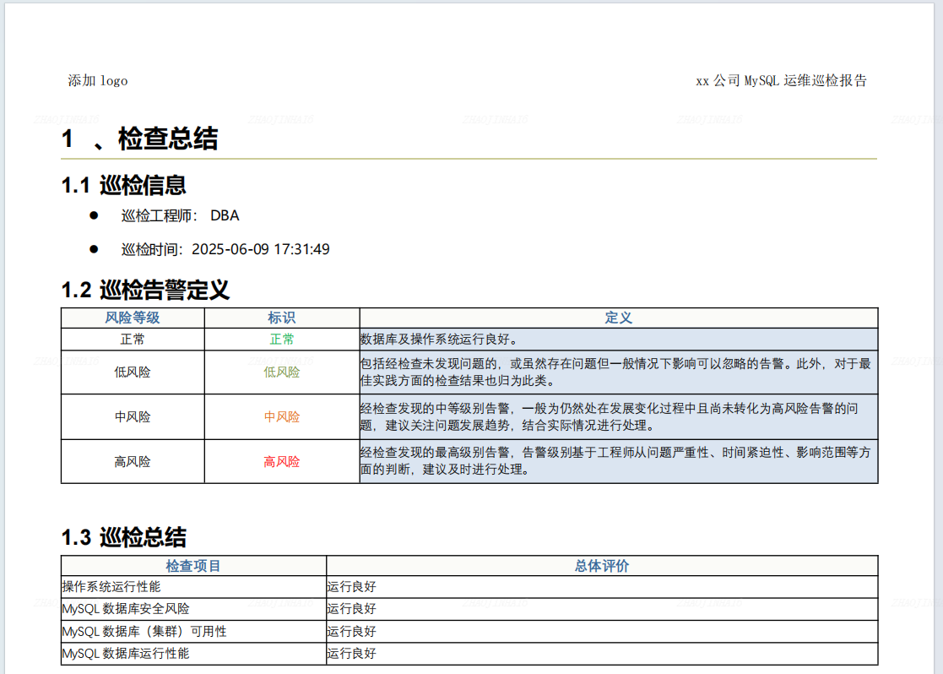Click the black 低风险 risk level cell
Screen dimensions: 943x674
(x=133, y=372)
